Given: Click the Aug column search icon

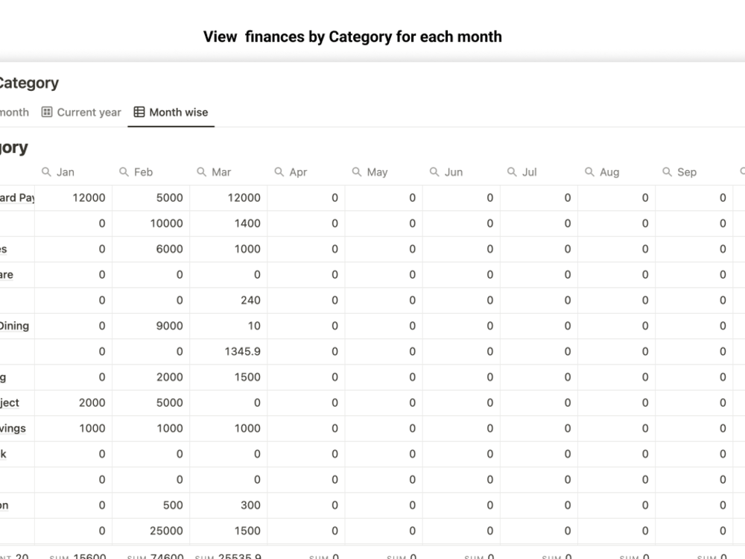Looking at the screenshot, I should [x=589, y=171].
